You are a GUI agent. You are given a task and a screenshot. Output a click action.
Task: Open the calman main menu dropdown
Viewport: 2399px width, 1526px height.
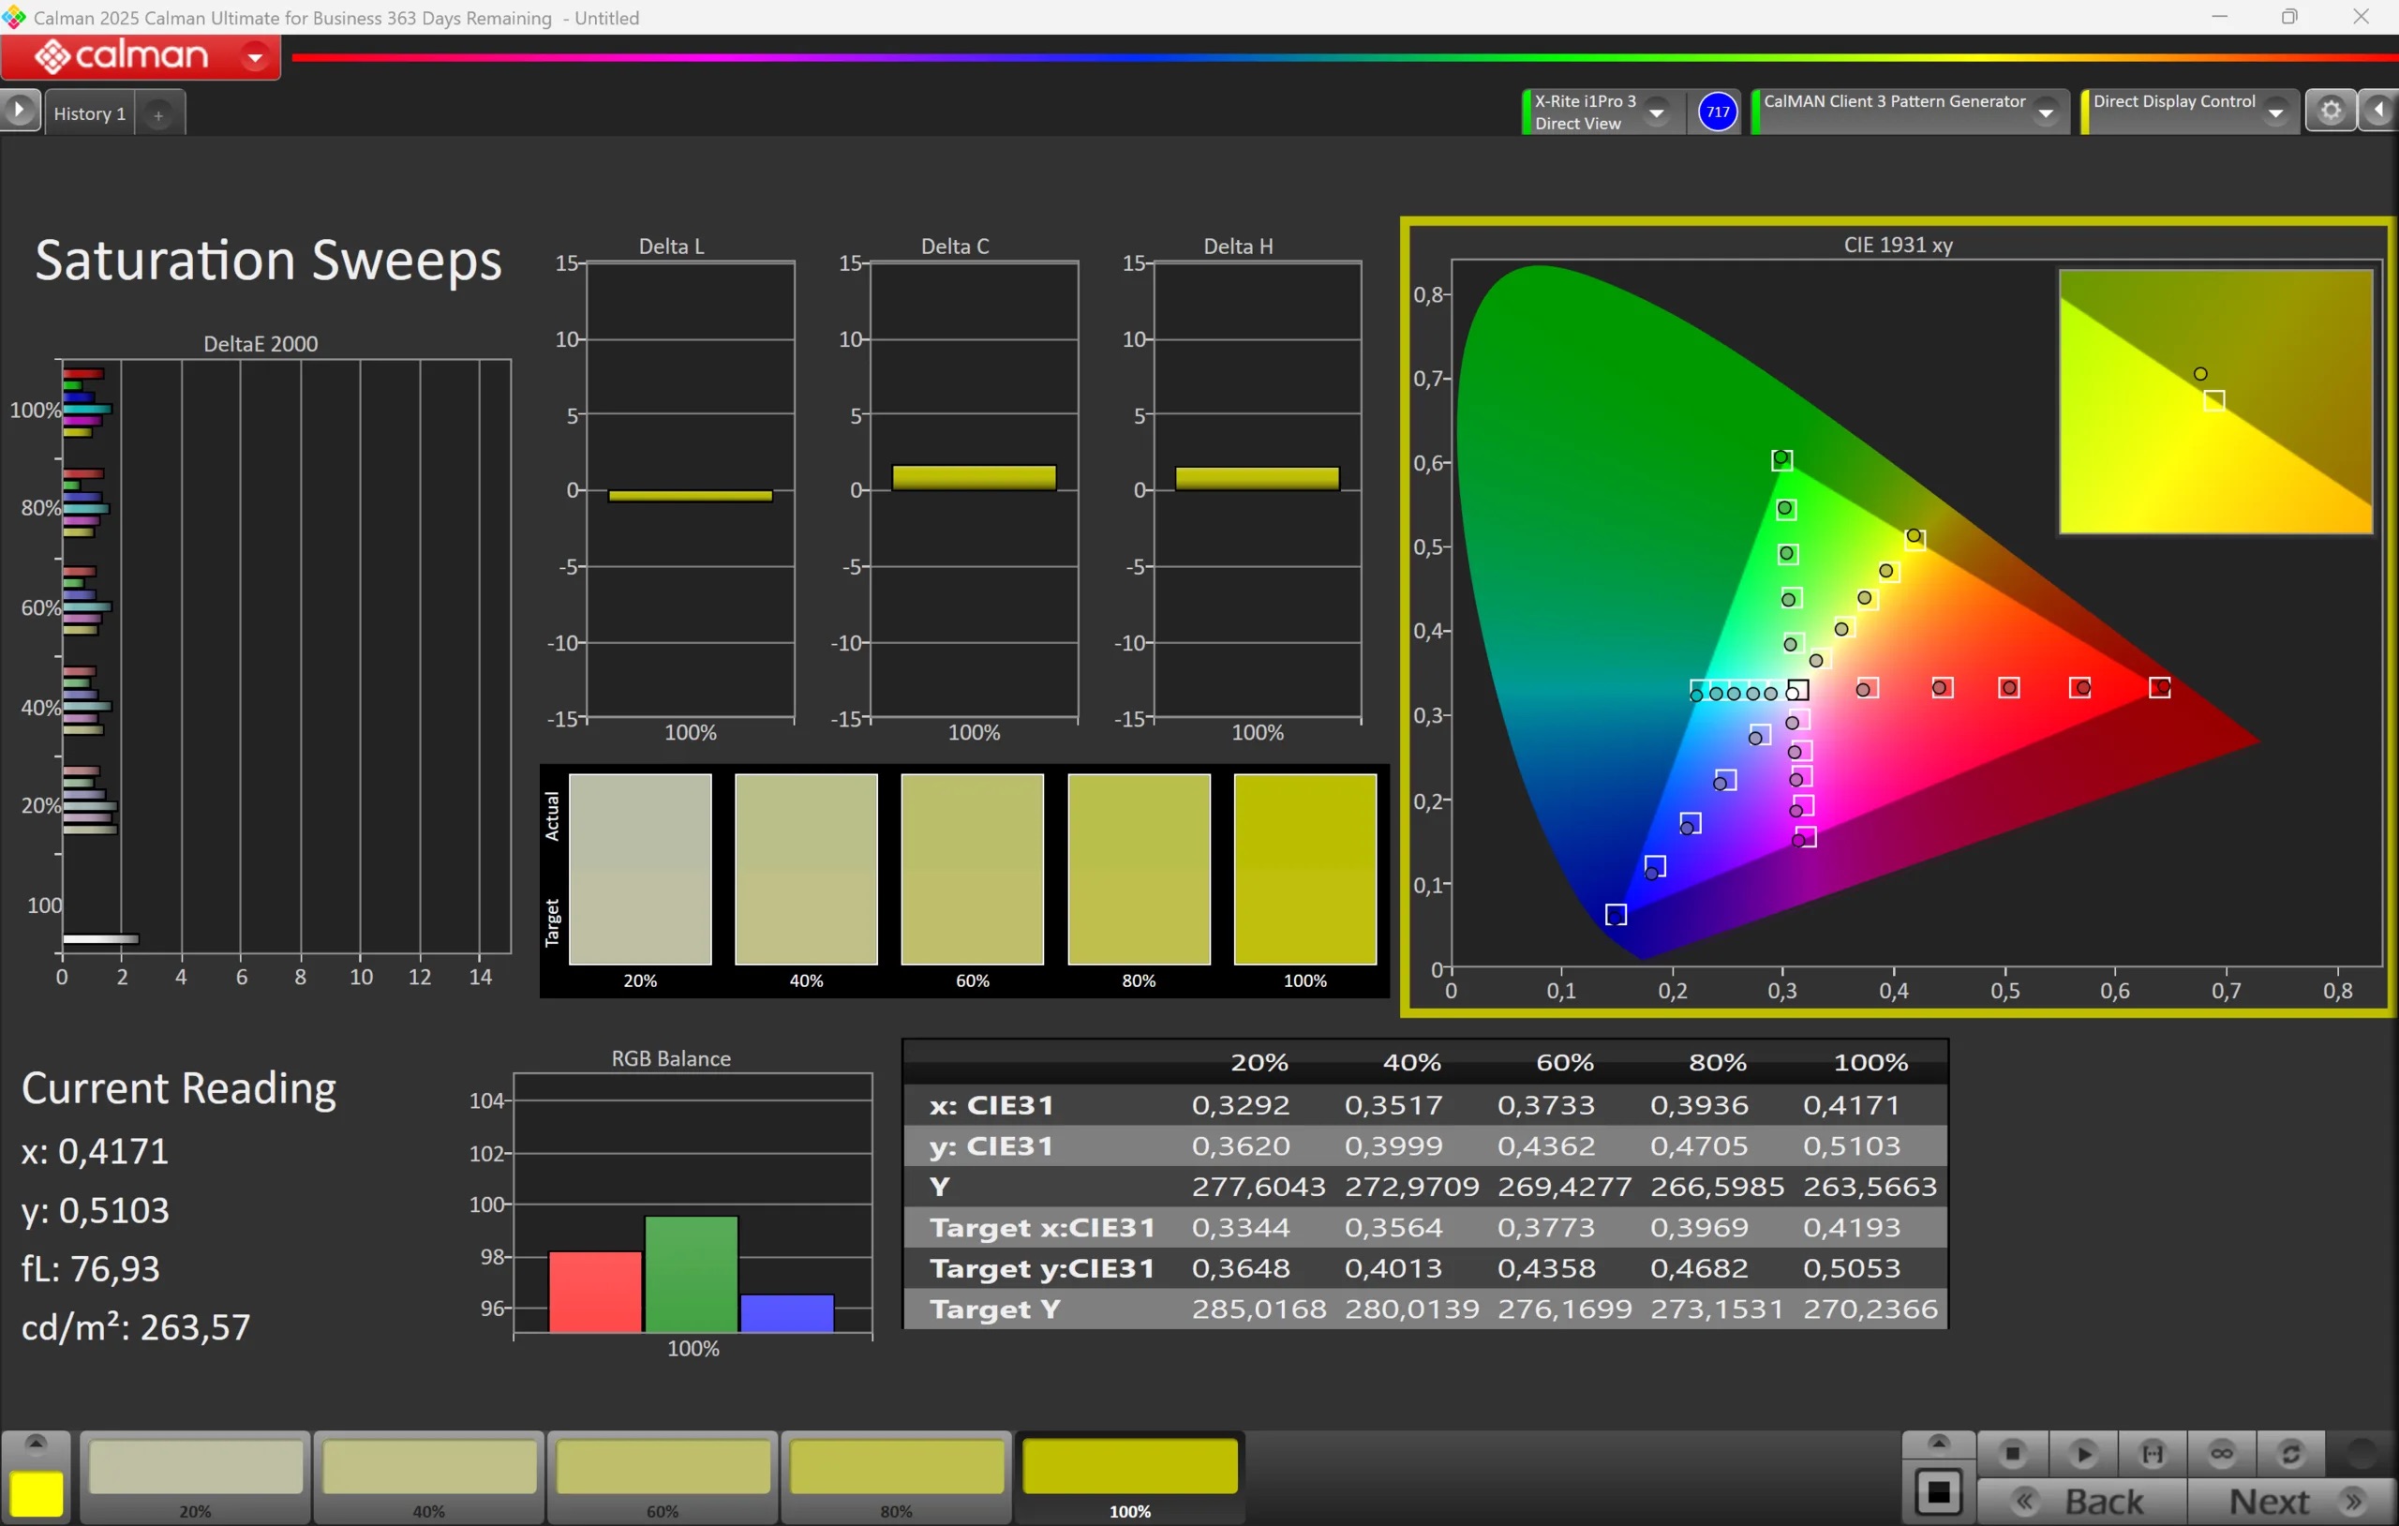(255, 58)
